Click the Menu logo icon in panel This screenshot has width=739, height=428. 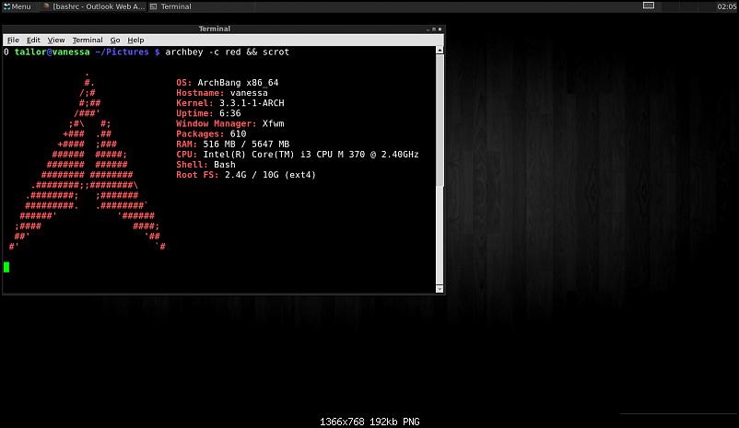[7, 6]
